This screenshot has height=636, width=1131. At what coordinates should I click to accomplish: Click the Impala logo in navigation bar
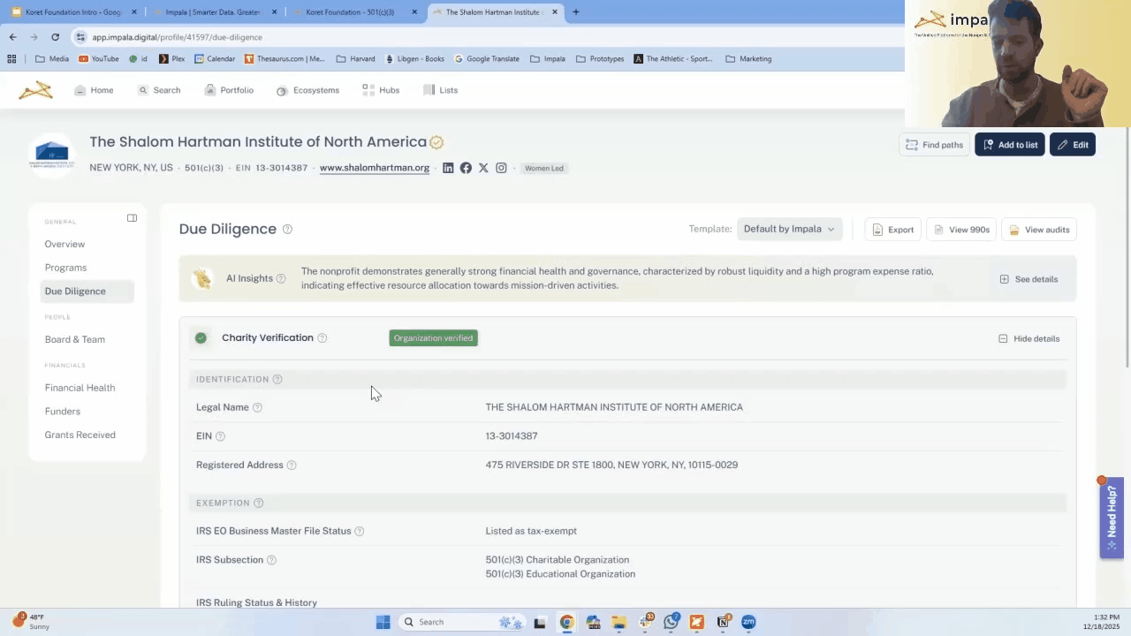36,90
